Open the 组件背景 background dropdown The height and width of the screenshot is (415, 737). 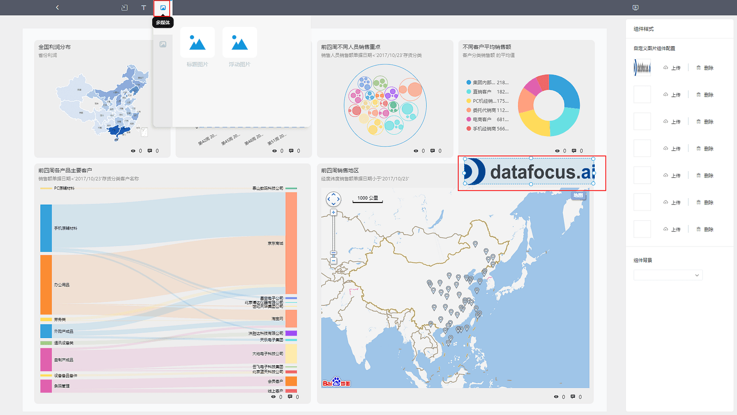click(668, 275)
